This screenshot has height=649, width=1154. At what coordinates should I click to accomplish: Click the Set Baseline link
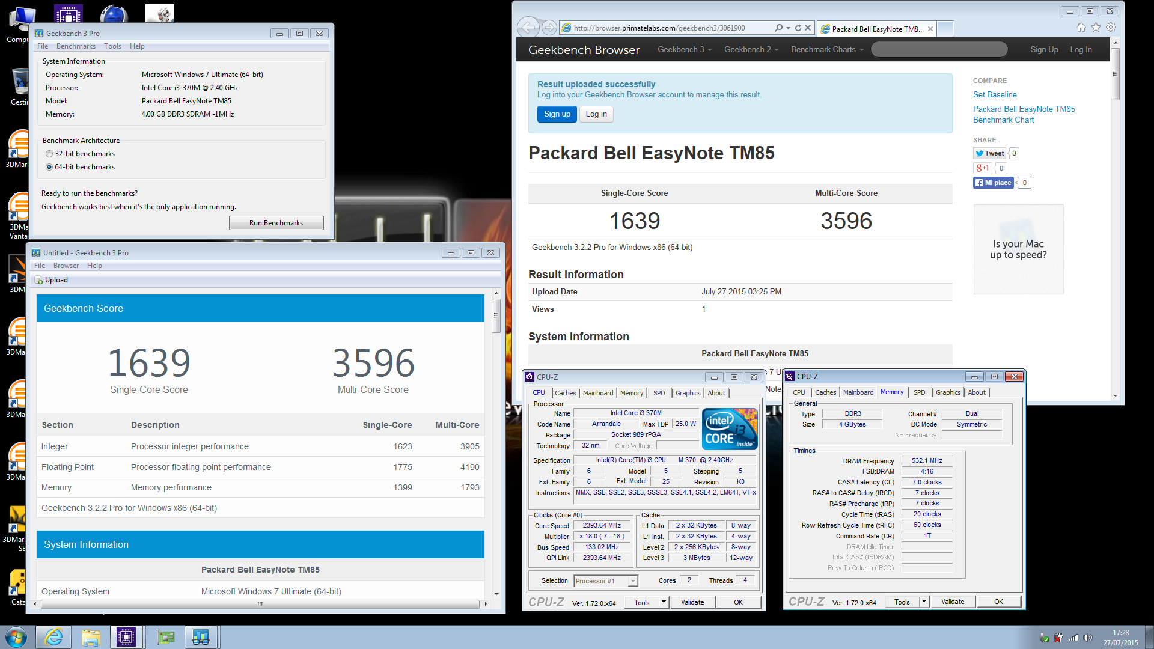pos(995,94)
